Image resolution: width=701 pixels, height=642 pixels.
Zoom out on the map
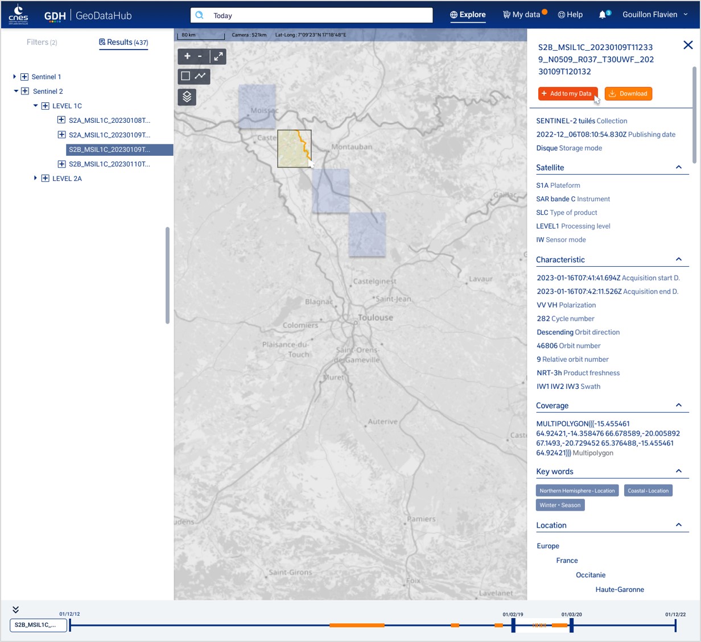(x=200, y=56)
